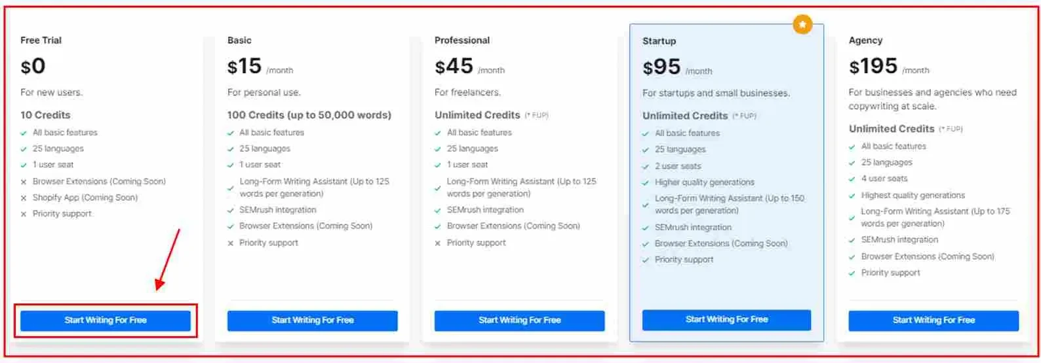
Task: Click checkmark beside Basic plan SEMrush integration
Action: click(231, 210)
